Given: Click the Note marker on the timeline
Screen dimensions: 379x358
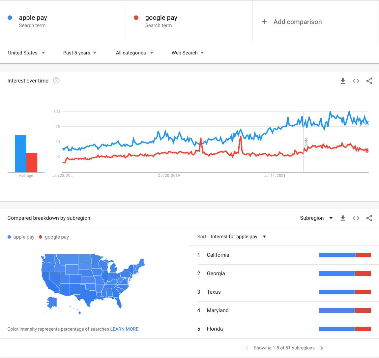Looking at the screenshot, I should point(306,142).
